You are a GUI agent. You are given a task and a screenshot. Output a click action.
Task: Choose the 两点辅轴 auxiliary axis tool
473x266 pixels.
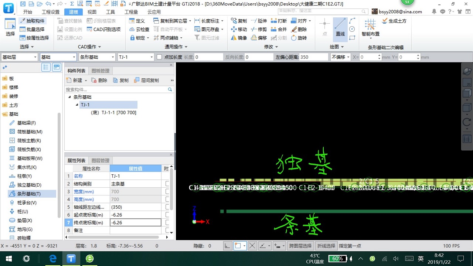[168, 38]
